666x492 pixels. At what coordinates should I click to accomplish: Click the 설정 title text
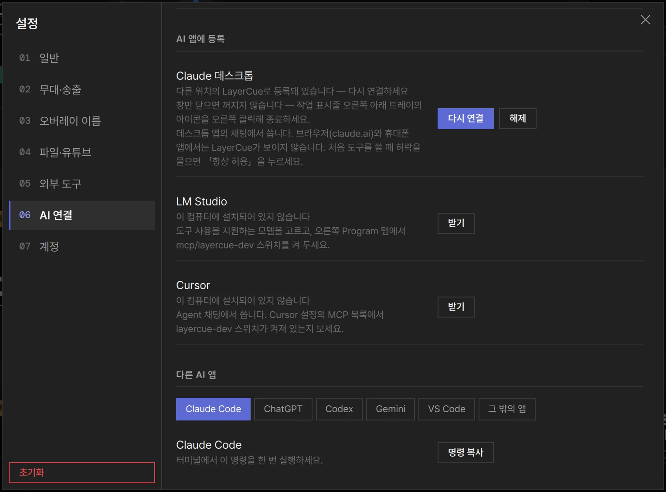[27, 23]
